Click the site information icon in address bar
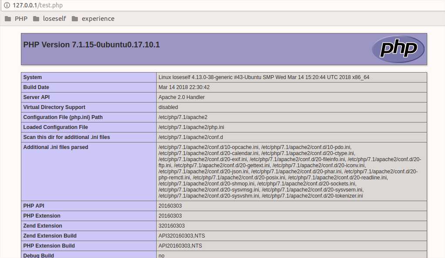445x258 pixels. [x=7, y=5]
